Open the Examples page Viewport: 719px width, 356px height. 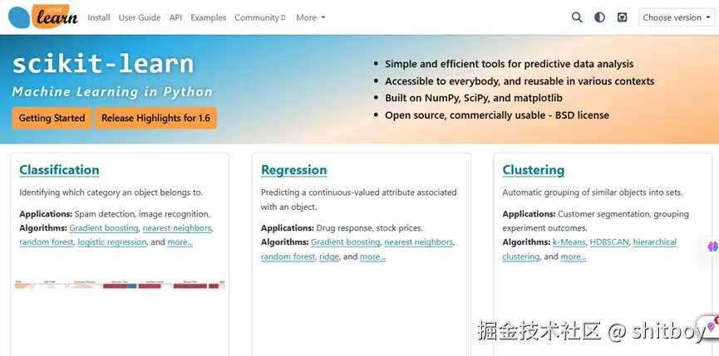208,17
